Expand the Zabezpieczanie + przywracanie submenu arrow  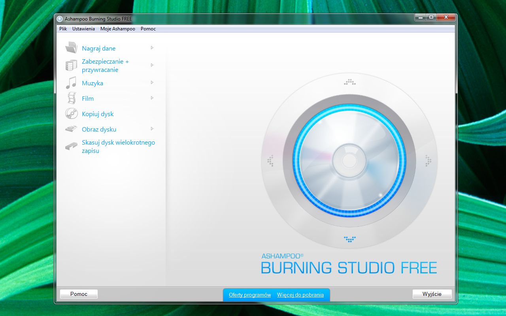point(152,65)
